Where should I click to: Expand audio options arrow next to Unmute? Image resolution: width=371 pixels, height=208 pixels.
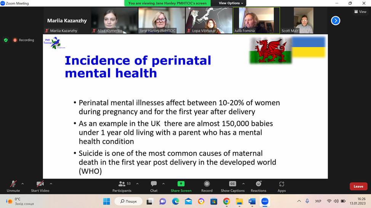click(22, 184)
